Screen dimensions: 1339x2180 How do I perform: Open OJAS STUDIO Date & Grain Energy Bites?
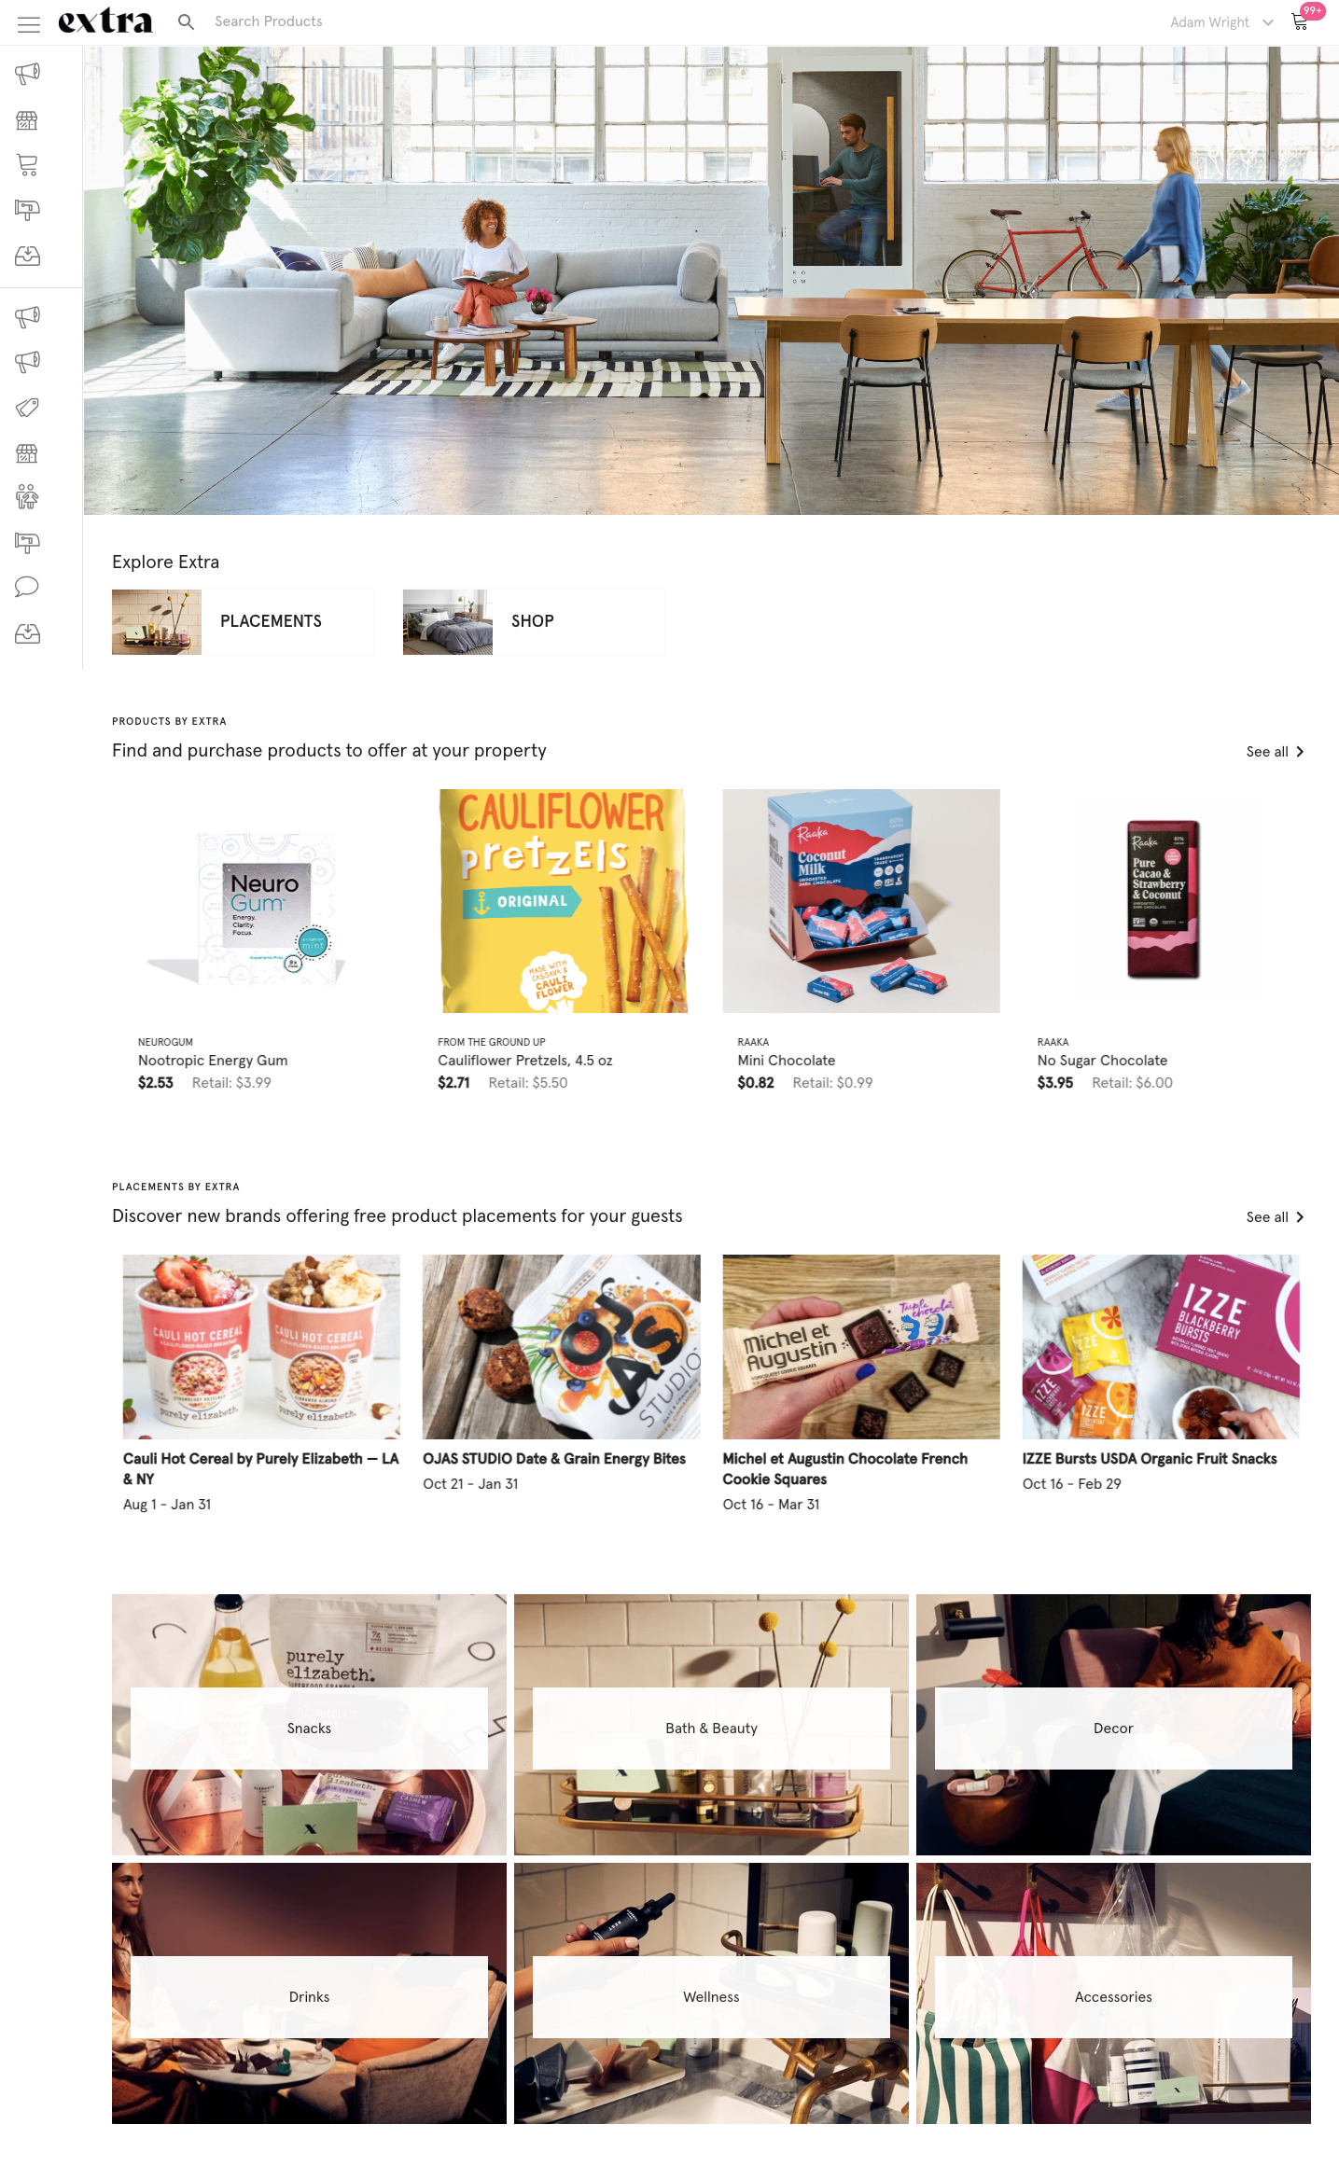[x=554, y=1459]
